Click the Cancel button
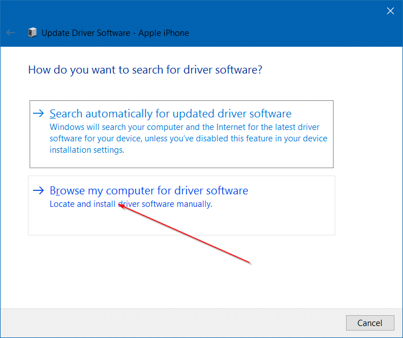This screenshot has height=338, width=403. [x=370, y=323]
